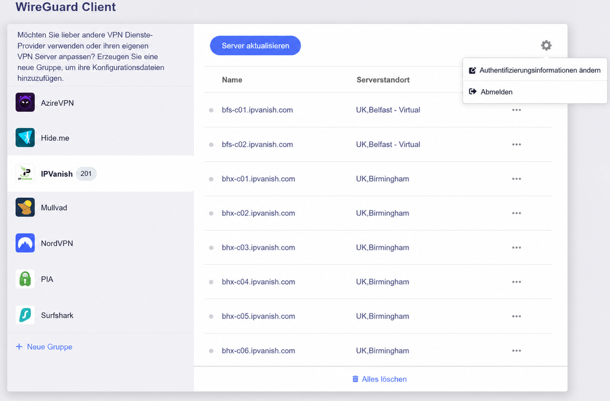Select status dot of bhx-c04.ipvanish.com

(211, 282)
